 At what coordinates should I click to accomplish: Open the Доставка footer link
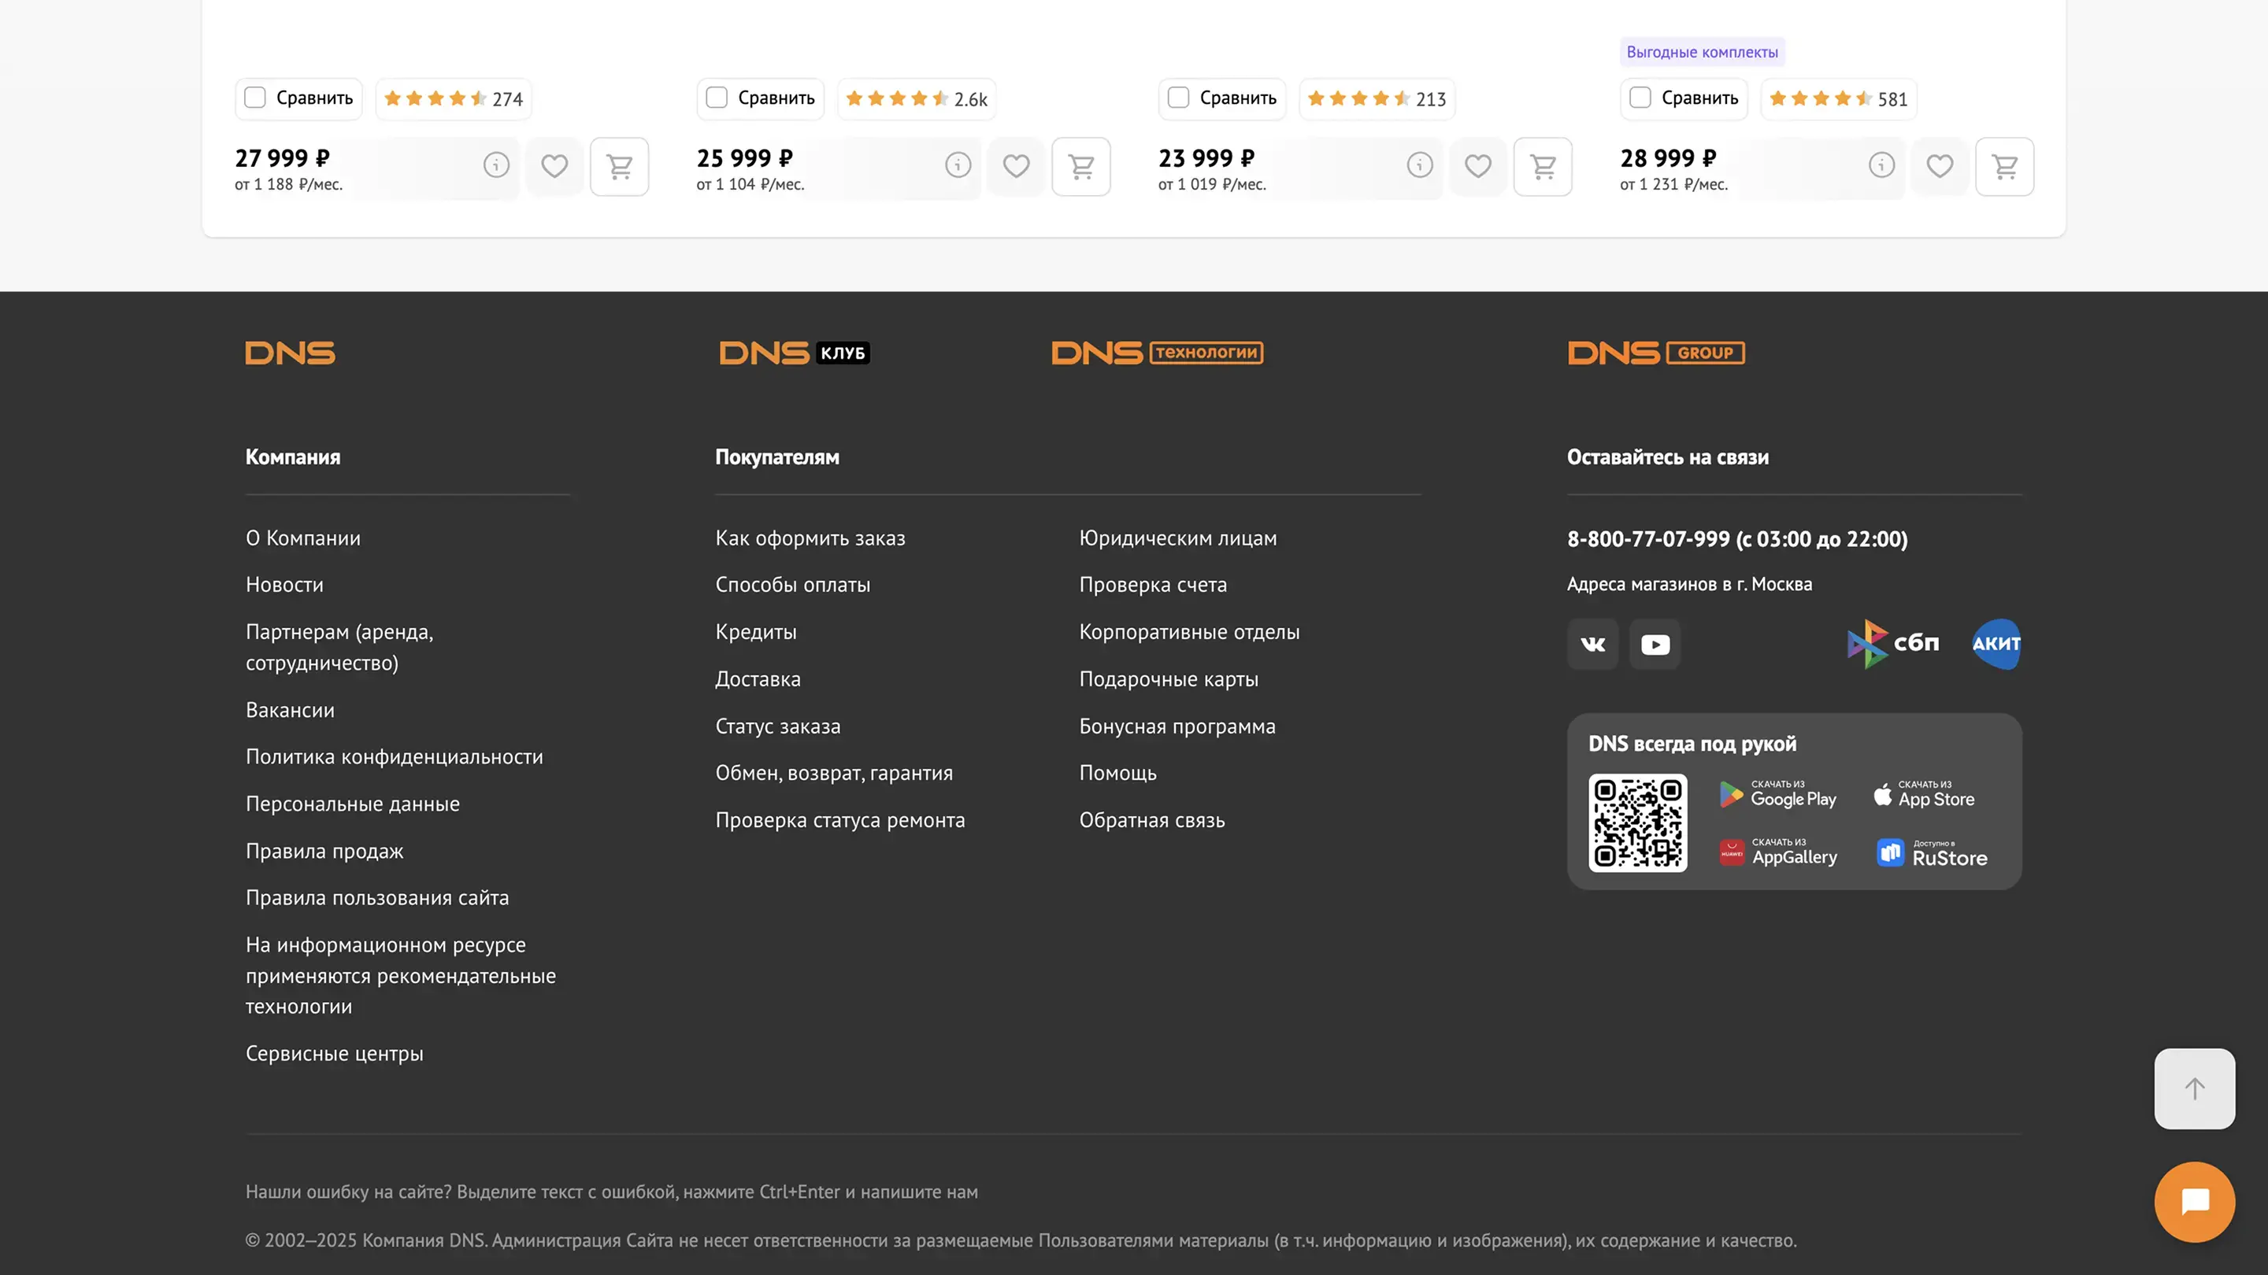(757, 679)
